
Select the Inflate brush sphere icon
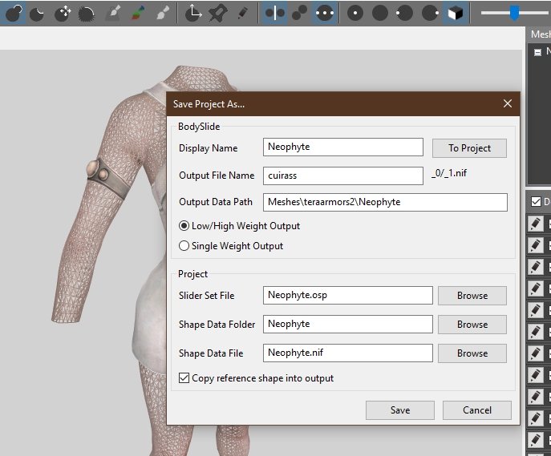tap(14, 13)
